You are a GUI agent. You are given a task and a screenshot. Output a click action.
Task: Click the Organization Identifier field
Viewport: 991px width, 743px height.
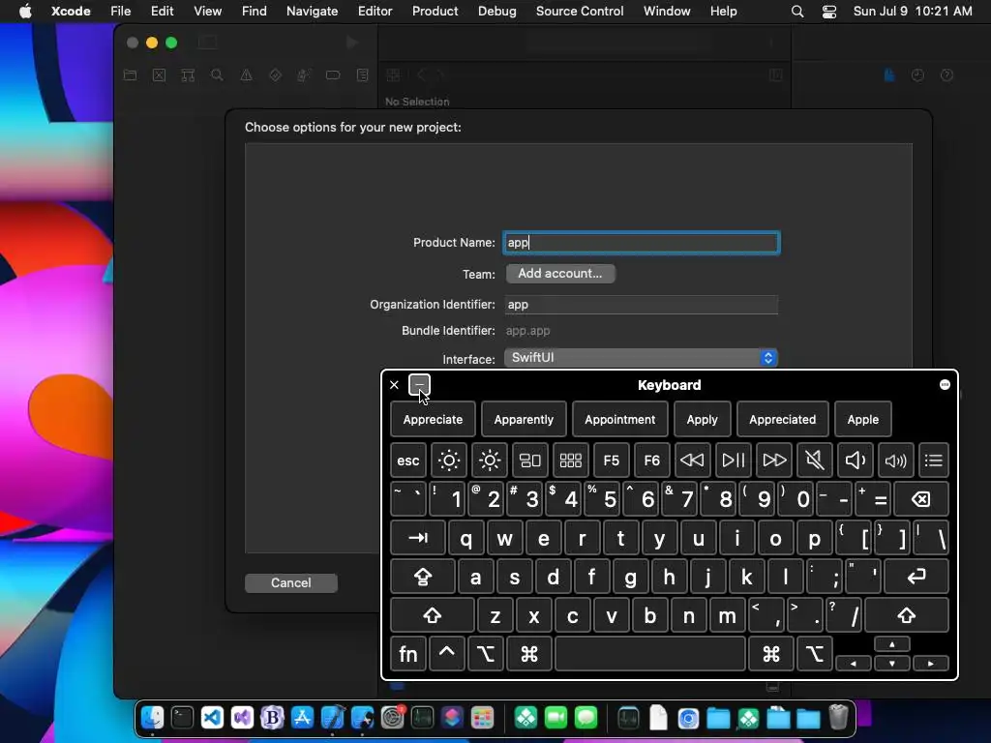642,305
